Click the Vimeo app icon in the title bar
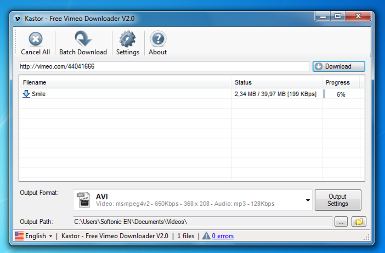 coord(17,19)
